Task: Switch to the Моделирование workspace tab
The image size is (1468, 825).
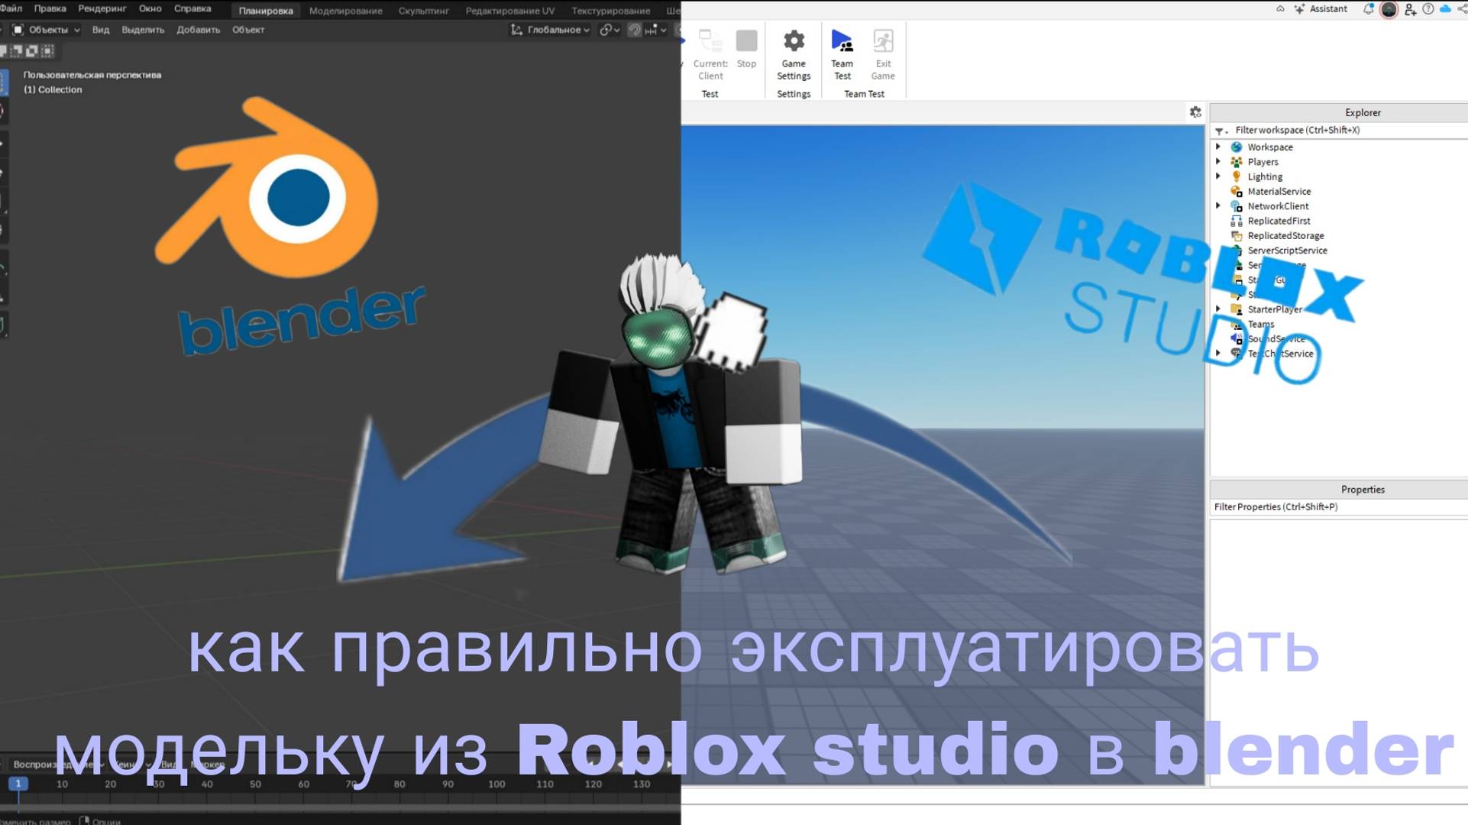Action: (x=346, y=11)
